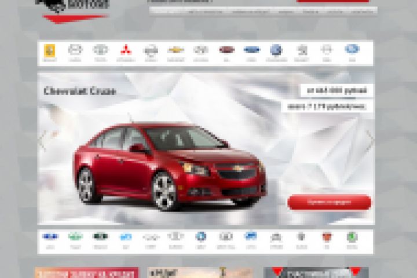
Task: Open the gray banner with red arrows
Action: [316, 273]
